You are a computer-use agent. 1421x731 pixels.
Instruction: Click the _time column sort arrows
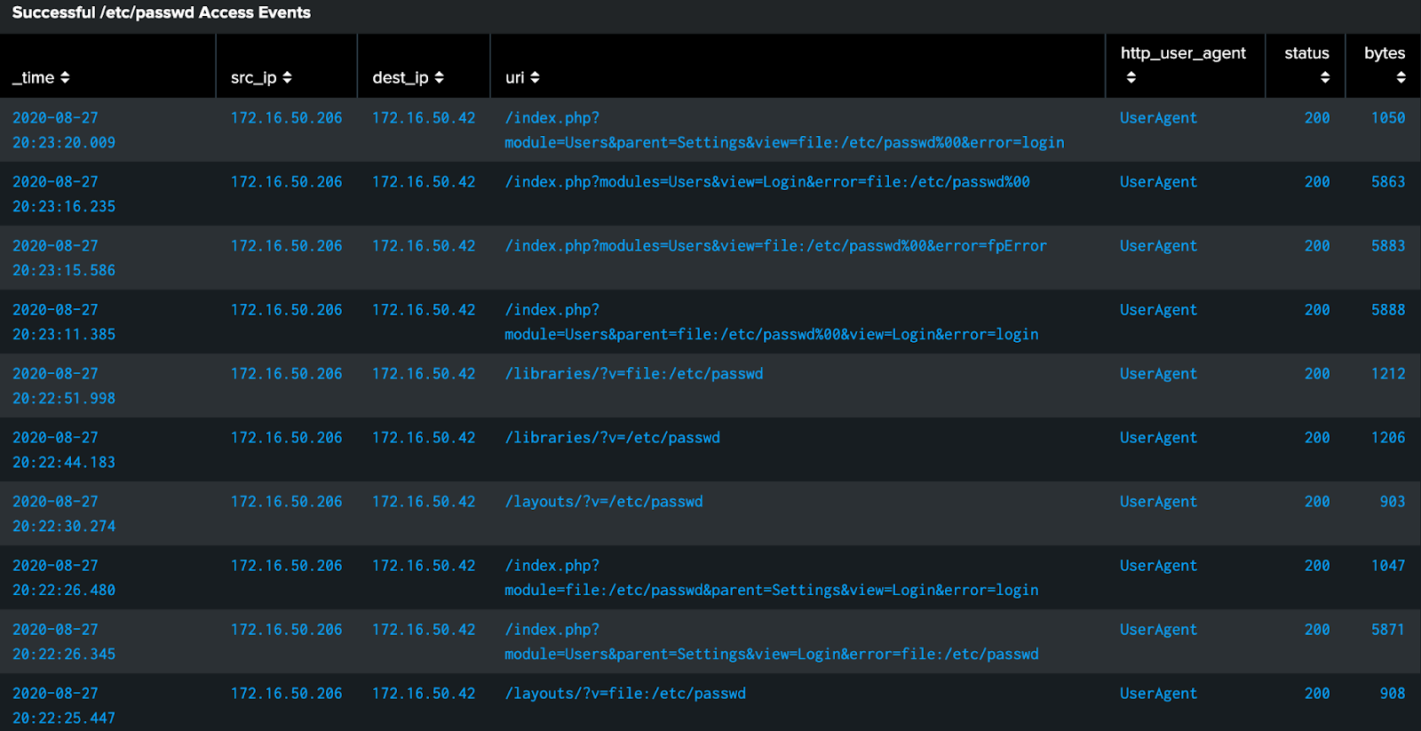pos(67,77)
